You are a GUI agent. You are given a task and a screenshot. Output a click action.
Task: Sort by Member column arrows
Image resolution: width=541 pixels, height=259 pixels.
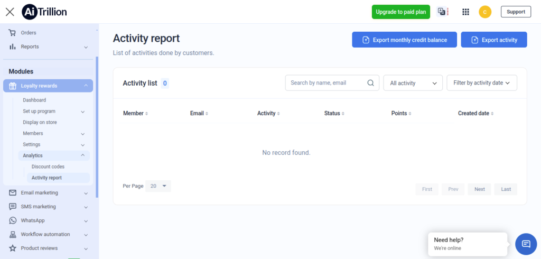pos(147,114)
